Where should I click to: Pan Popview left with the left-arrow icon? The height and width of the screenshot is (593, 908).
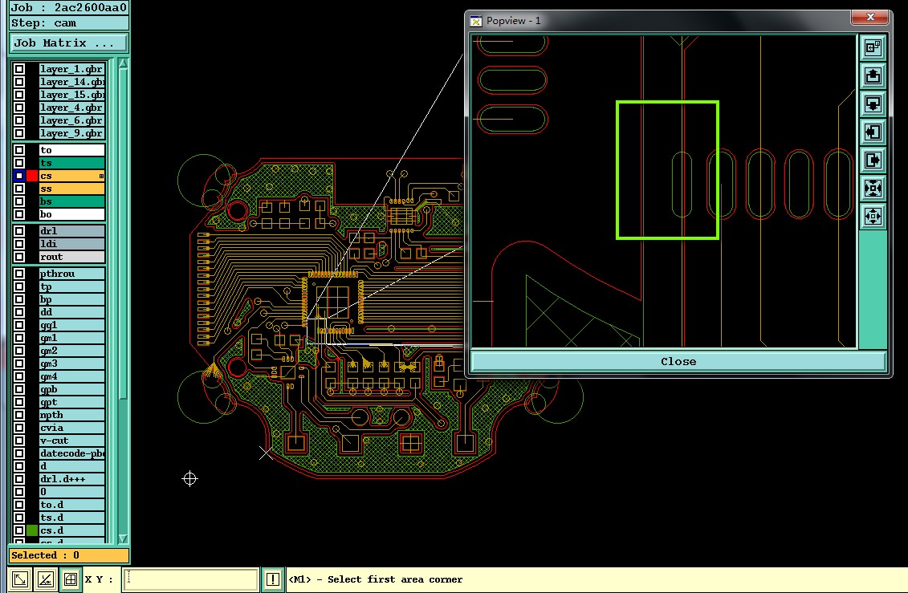tap(873, 132)
